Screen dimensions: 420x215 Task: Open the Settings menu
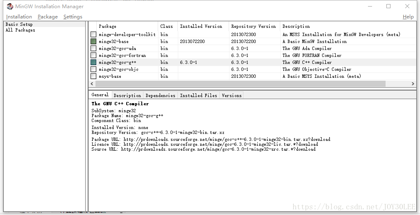tap(73, 17)
